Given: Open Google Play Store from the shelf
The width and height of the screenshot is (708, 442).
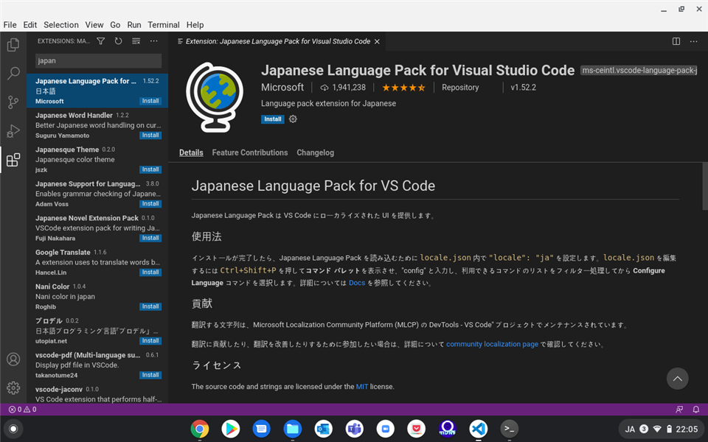Looking at the screenshot, I should [x=230, y=429].
